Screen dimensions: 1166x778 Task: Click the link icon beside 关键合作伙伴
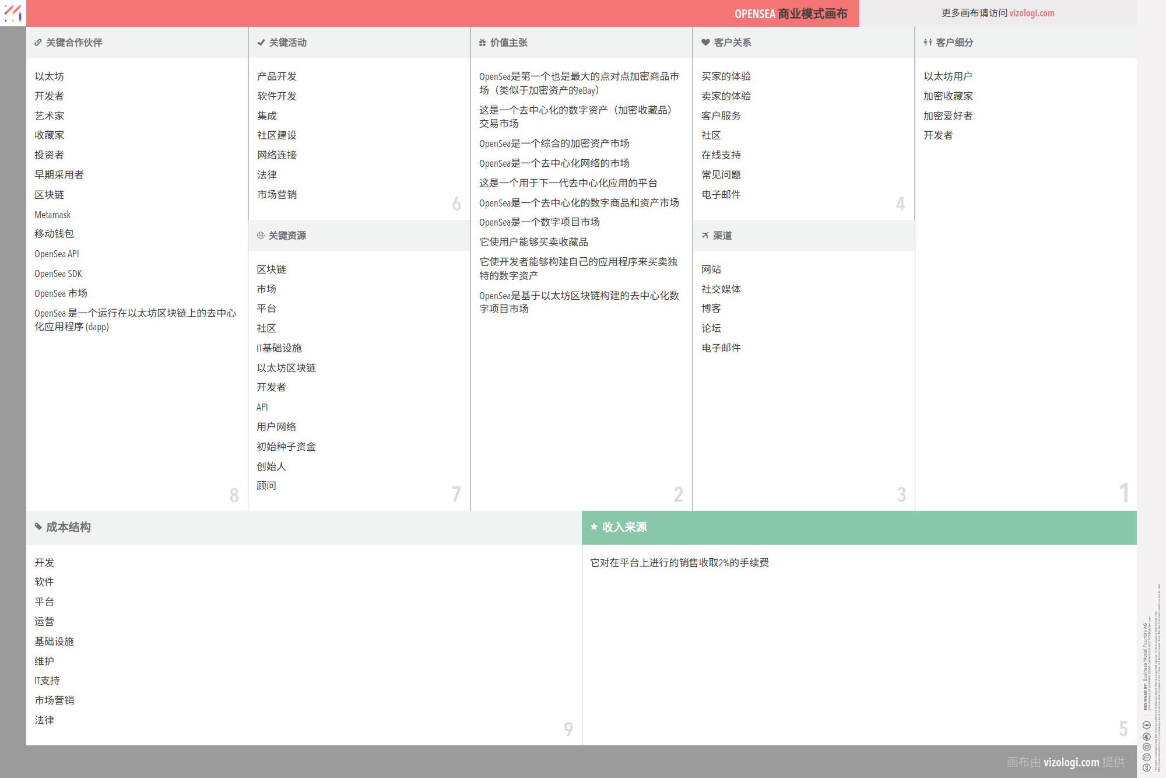(38, 43)
